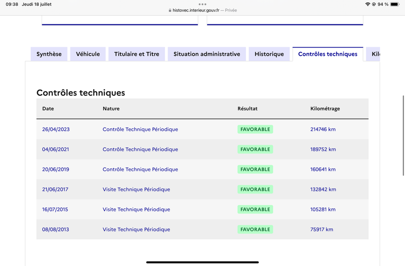Tap the FAVORABLE badge for 04/06/2021
Viewport: 405px width, 266px height.
[x=255, y=149]
